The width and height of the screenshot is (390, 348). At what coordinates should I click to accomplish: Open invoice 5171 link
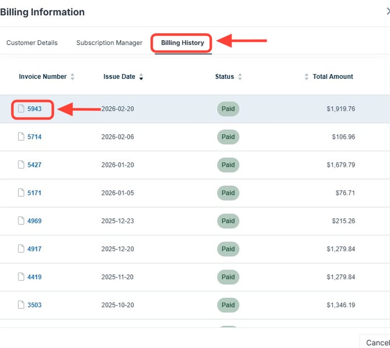(34, 193)
